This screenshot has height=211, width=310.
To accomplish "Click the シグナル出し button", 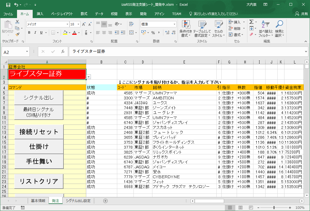I will [39, 97].
